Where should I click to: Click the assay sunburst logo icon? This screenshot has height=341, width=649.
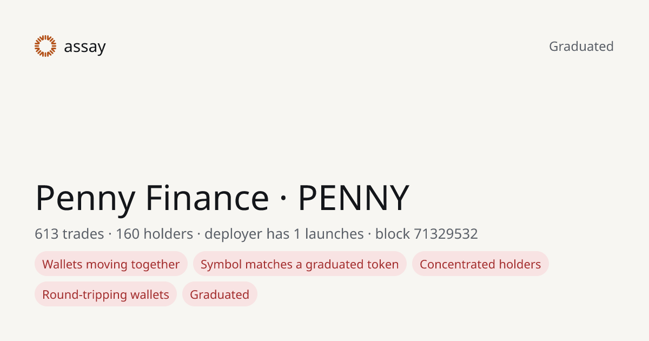pyautogui.click(x=45, y=46)
